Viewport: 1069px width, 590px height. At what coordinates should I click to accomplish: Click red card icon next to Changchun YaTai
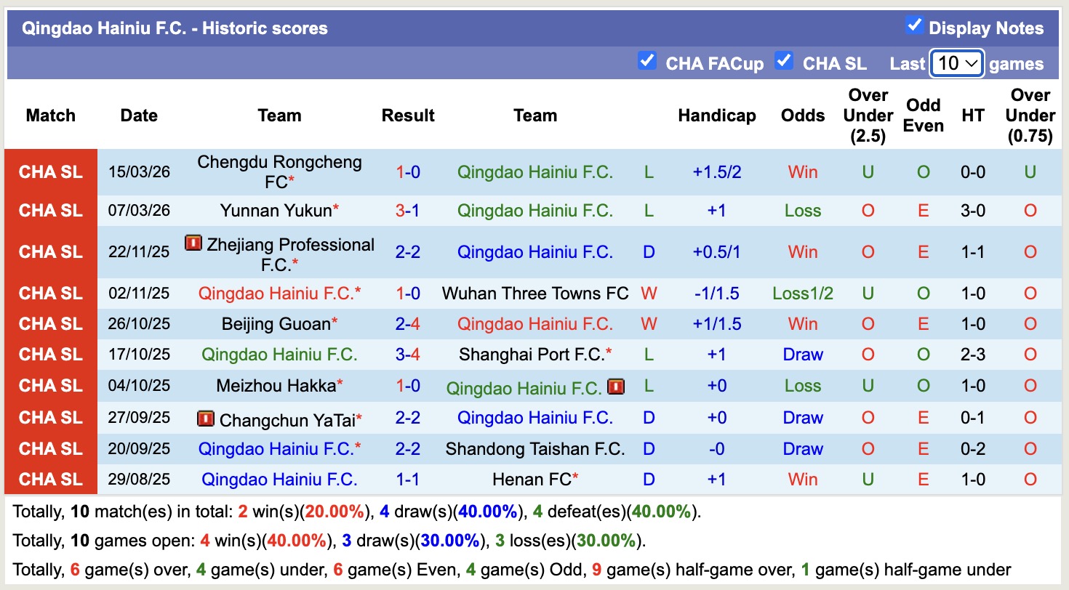click(206, 419)
